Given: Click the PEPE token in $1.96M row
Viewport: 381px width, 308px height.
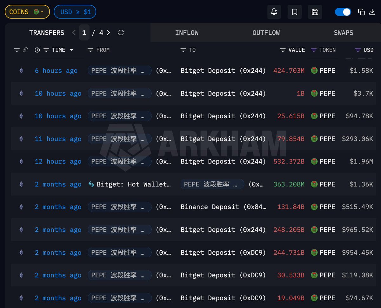Looking at the screenshot, I should pos(323,161).
